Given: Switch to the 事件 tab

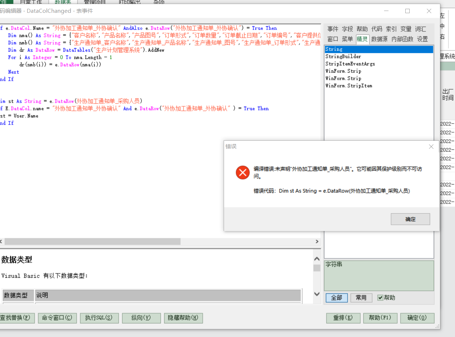Looking at the screenshot, I should 333,29.
